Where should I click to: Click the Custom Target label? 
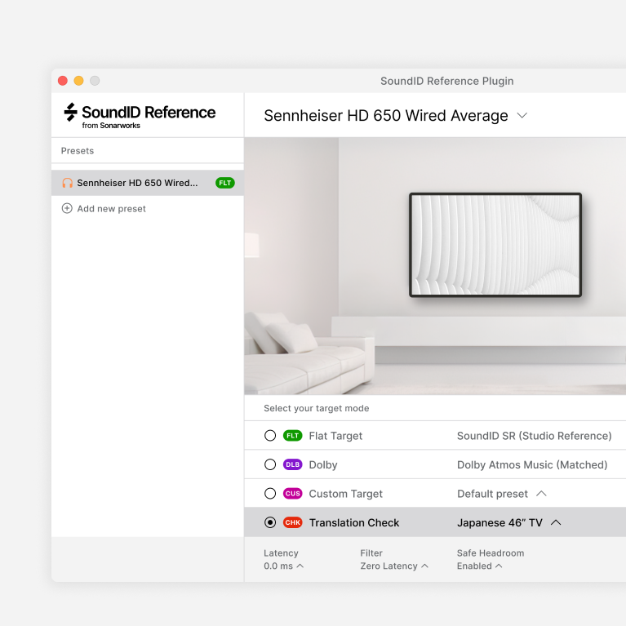pyautogui.click(x=346, y=494)
